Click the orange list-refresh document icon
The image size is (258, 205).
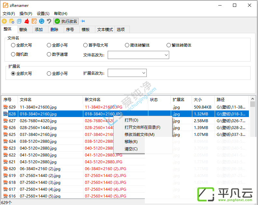click(34, 21)
